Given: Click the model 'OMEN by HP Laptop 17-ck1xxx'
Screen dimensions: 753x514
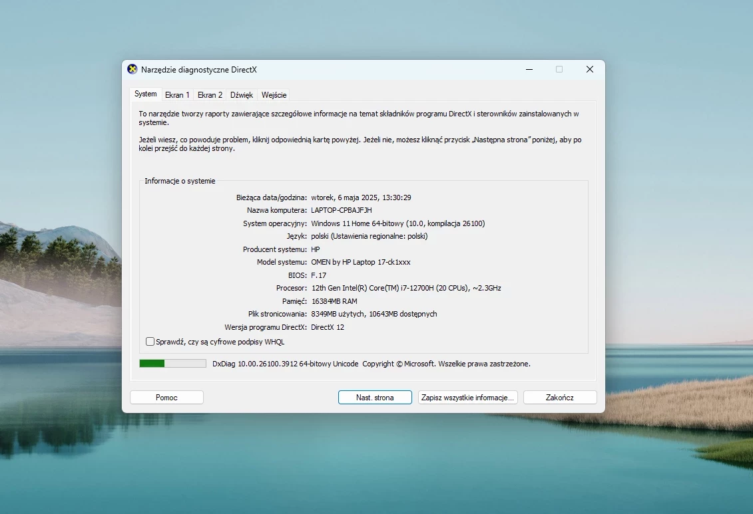Looking at the screenshot, I should (361, 262).
